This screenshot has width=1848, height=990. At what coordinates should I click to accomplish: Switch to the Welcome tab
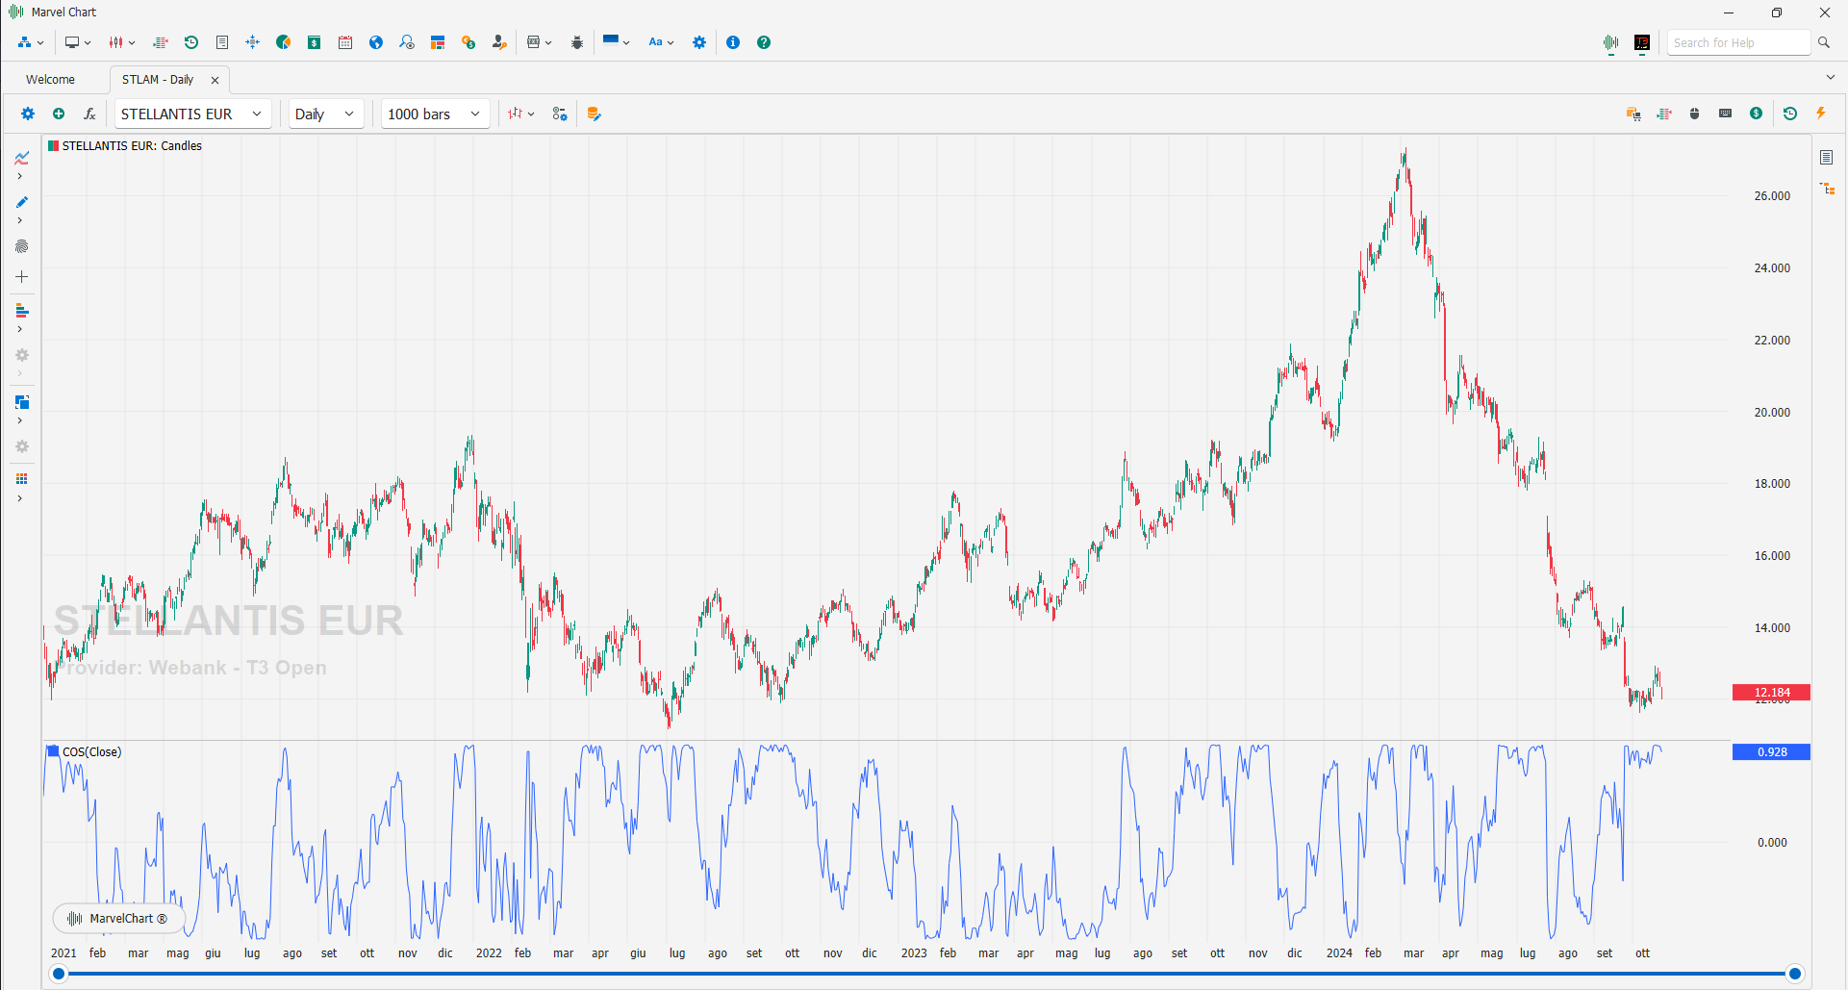click(50, 80)
